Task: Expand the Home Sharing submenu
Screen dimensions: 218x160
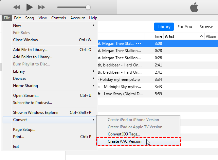Action: 93,86
